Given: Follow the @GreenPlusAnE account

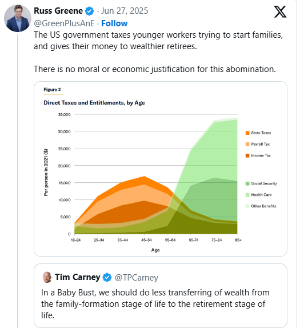Looking at the screenshot, I should (114, 23).
